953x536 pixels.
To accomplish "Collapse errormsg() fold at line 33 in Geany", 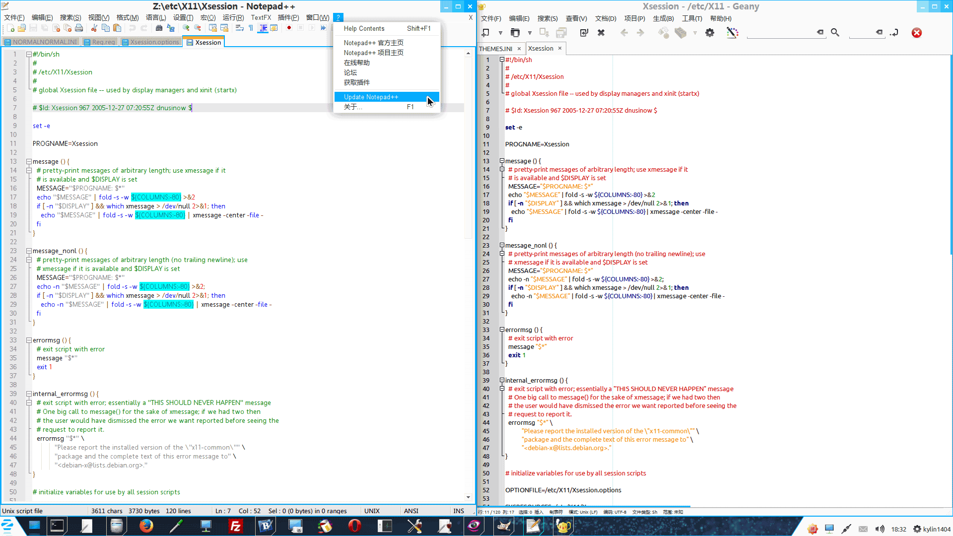I will tap(502, 330).
